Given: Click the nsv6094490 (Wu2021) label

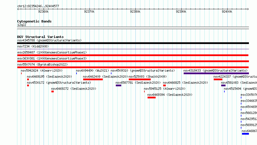Looking at the screenshot, I should coord(92,70).
